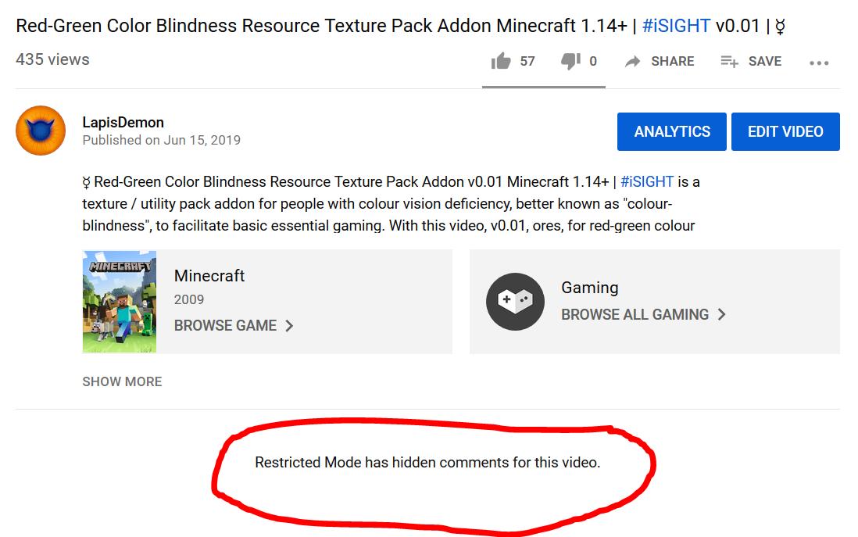Click the Minecraft game title text

[x=209, y=275]
